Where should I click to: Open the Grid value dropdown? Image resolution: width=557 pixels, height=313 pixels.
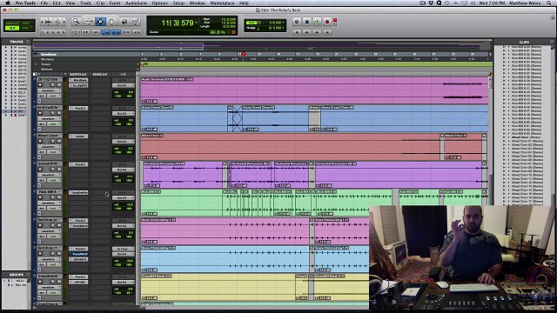pos(283,23)
